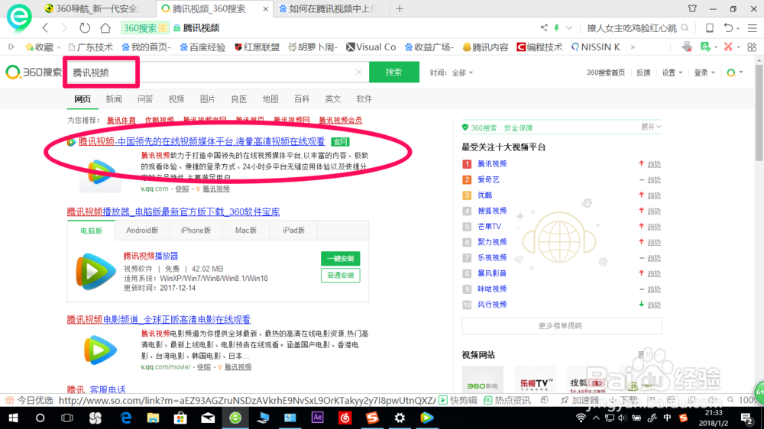This screenshot has width=764, height=429.
Task: Click the Windows Start button
Action: tap(13, 418)
